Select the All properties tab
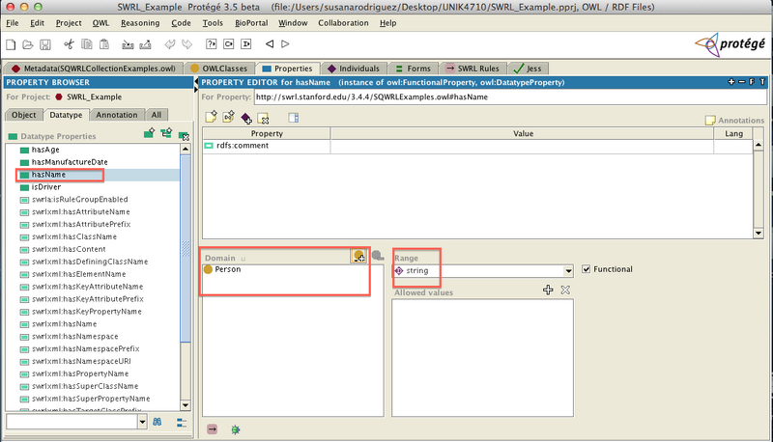The height and width of the screenshot is (442, 773). pyautogui.click(x=157, y=115)
